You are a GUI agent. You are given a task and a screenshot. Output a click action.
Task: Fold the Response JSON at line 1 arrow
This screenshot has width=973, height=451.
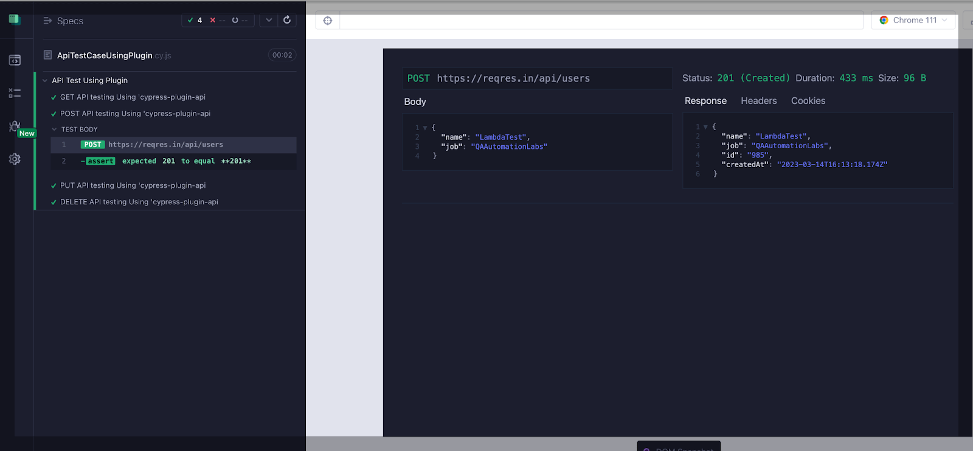[705, 127]
